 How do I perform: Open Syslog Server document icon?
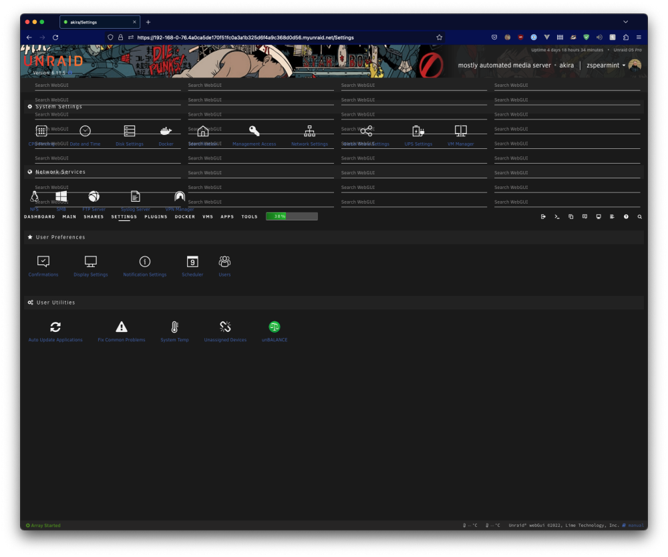(136, 196)
